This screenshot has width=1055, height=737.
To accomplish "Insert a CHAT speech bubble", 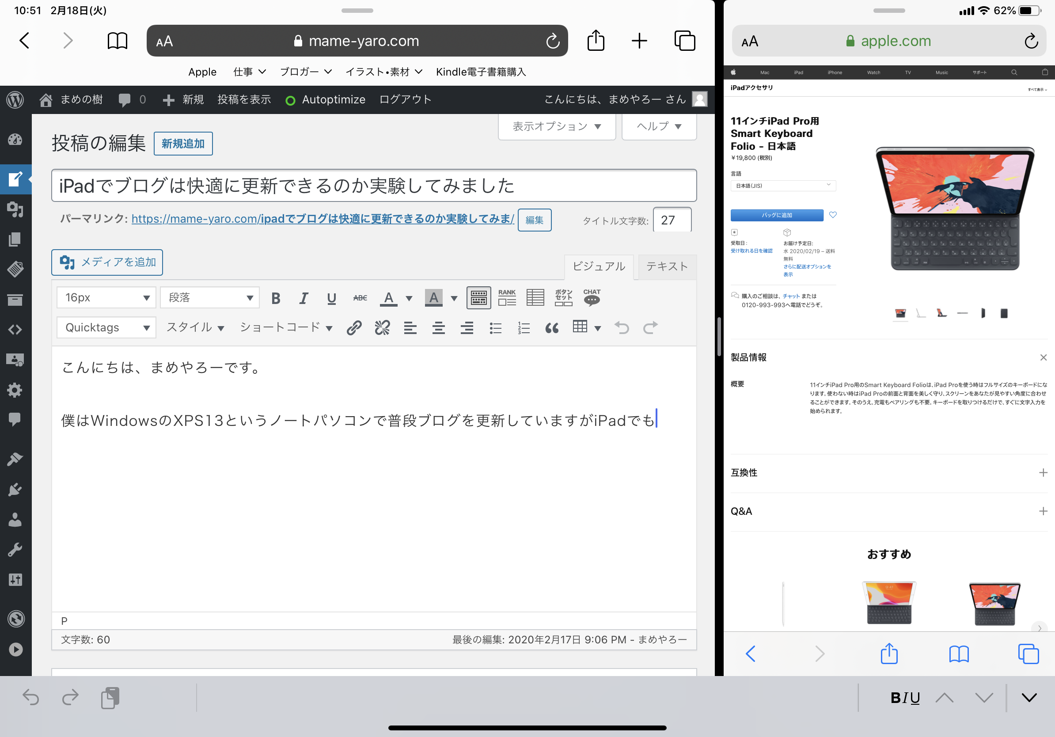I will pos(592,298).
